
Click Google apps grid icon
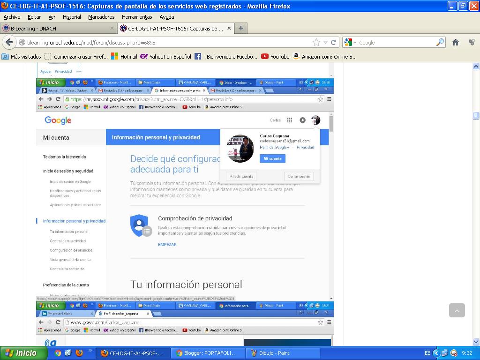click(x=290, y=120)
